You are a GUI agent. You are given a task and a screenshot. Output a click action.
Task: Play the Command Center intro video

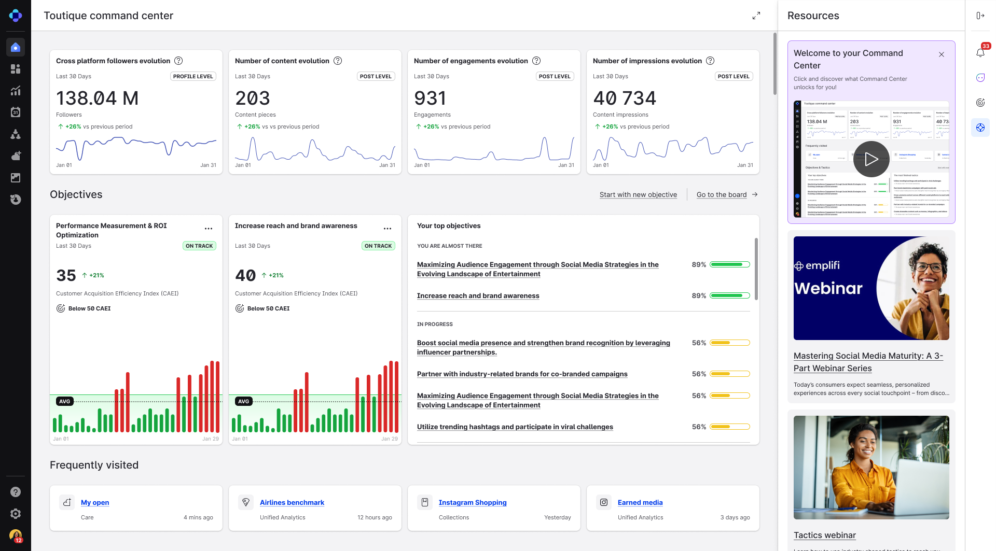coord(871,159)
